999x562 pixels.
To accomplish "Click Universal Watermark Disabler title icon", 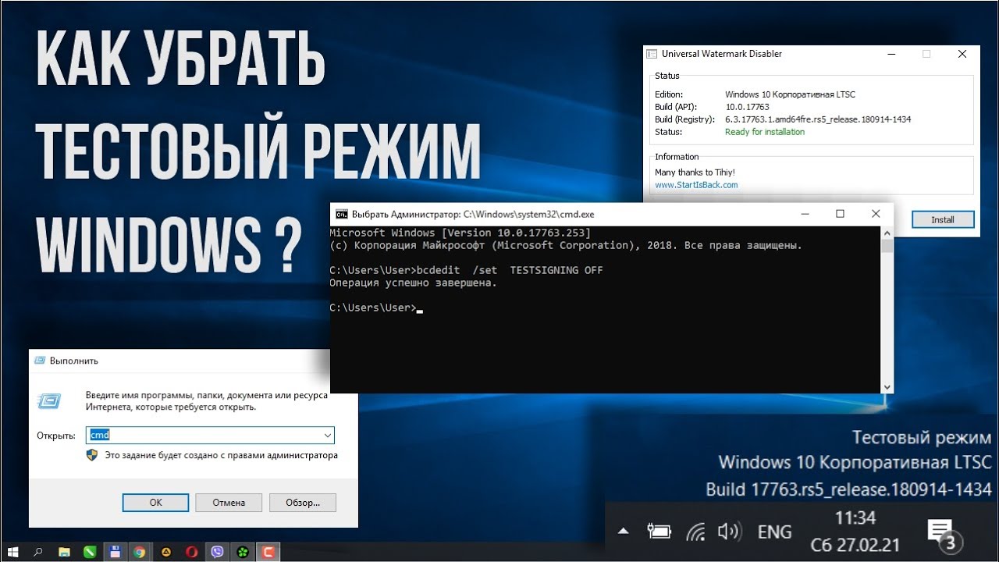I will pyautogui.click(x=652, y=54).
